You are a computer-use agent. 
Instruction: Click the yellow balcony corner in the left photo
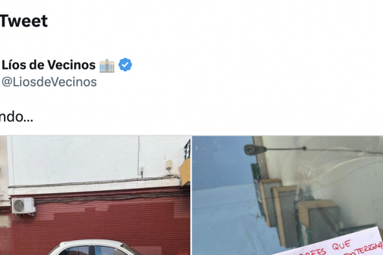(185, 173)
